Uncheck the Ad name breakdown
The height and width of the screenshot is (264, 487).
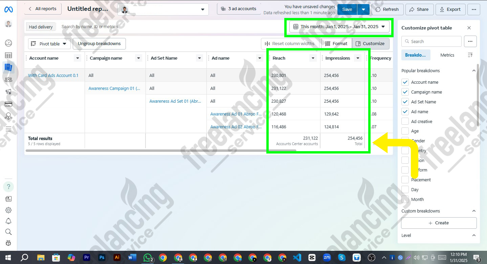(405, 111)
